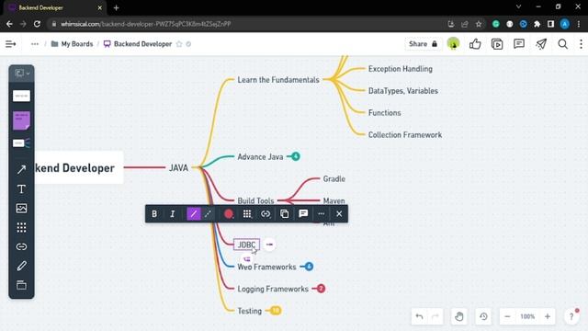This screenshot has width=588, height=331.
Task: Expand Logging Frameworks collapsed children badge
Action: click(321, 289)
